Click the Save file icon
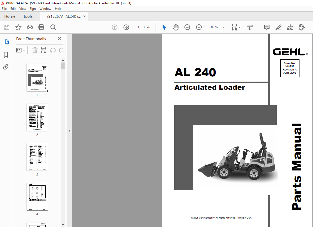This screenshot has height=227, width=313. (x=7, y=27)
